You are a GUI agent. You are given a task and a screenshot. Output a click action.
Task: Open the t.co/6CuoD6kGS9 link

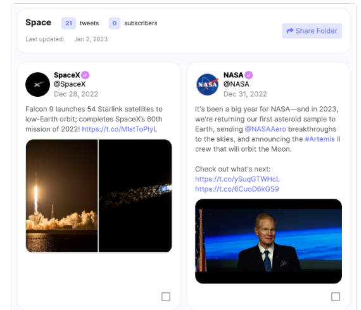pos(237,189)
